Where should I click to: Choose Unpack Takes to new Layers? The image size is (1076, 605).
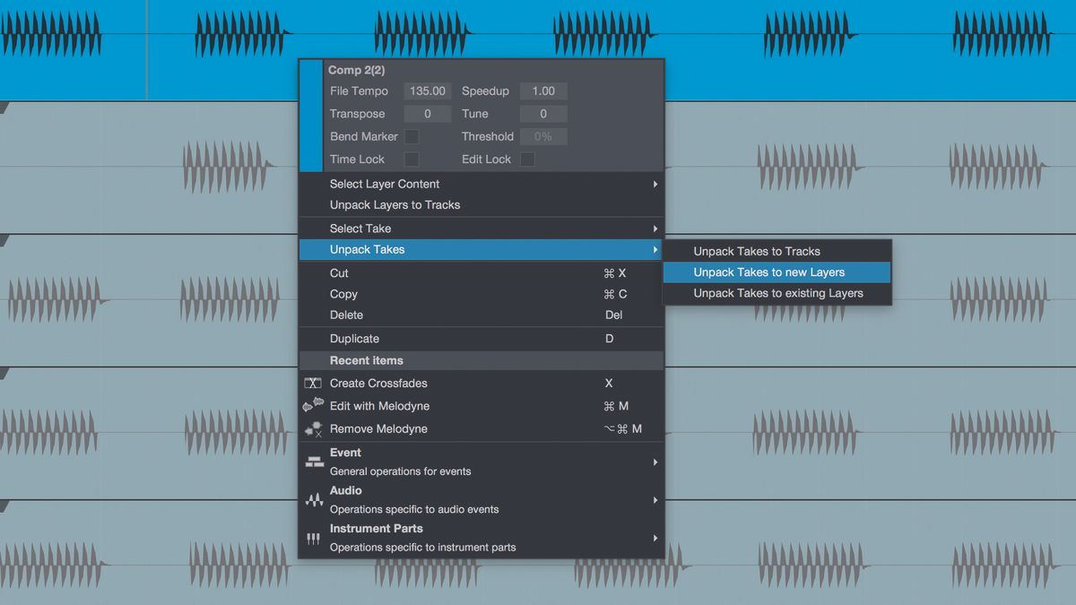pos(777,272)
